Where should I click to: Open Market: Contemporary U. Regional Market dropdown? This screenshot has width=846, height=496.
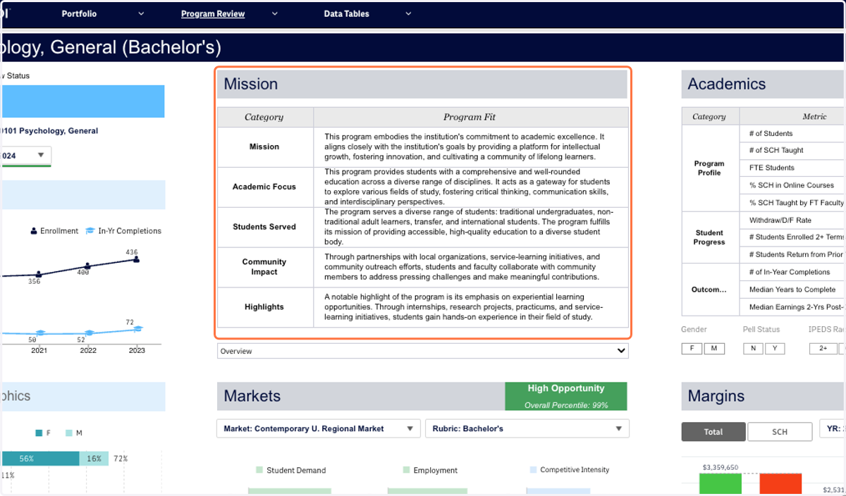[x=319, y=428]
